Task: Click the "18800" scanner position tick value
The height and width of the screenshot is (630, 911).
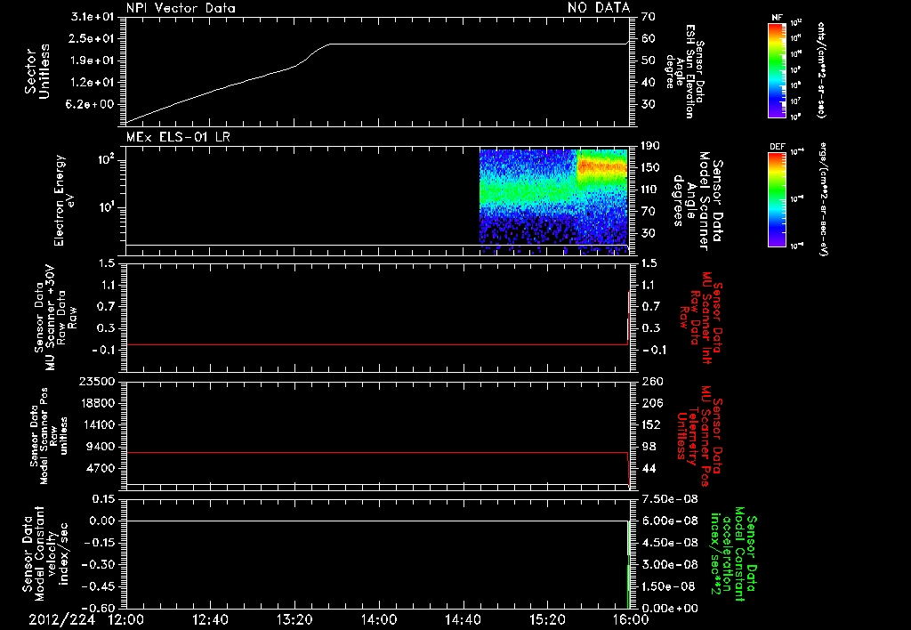Action: click(x=96, y=403)
